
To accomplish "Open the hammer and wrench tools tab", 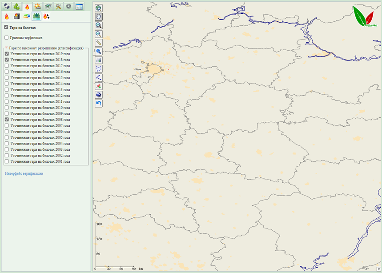I will pos(58,6).
